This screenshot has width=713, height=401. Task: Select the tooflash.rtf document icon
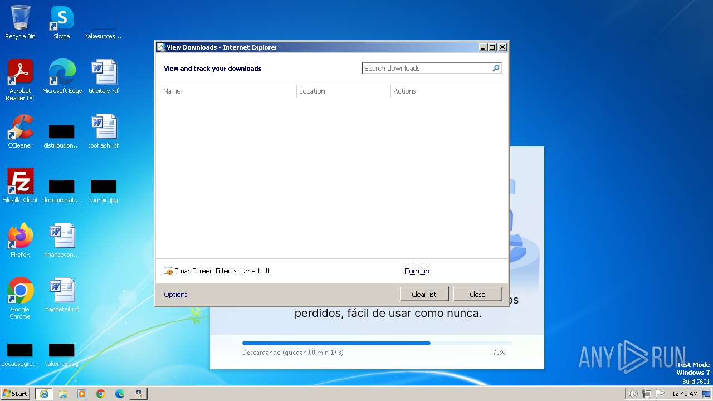tap(104, 131)
